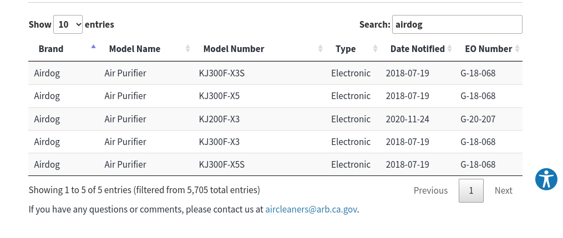Click into the Search field containing airdog

click(457, 24)
